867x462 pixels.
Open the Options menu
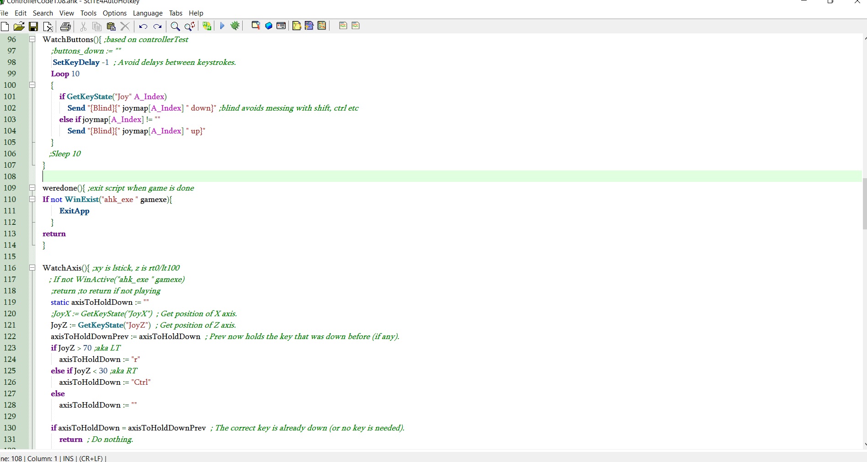click(115, 13)
